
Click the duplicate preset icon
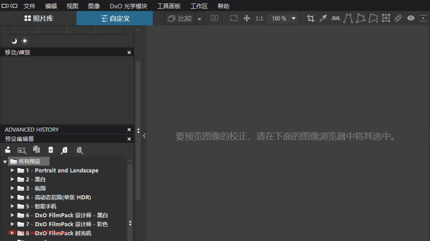(36, 150)
